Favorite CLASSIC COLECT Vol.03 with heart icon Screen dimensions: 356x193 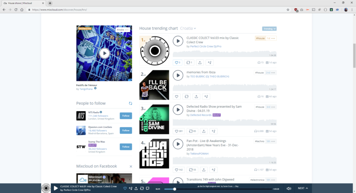pyautogui.click(x=178, y=63)
